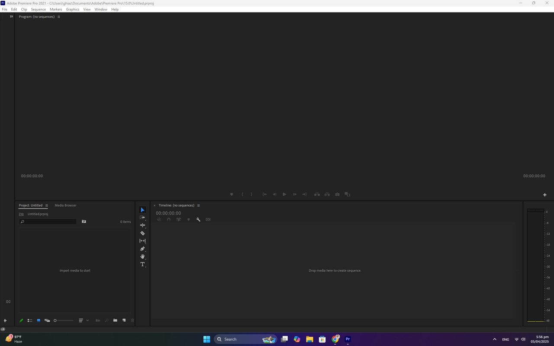554x346 pixels.
Task: Click the New Item icon
Action: pos(124,320)
